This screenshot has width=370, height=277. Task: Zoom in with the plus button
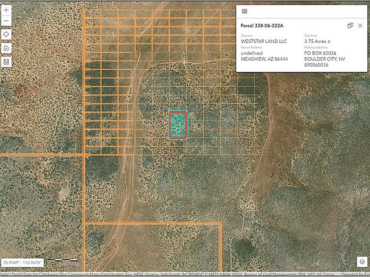6,10
